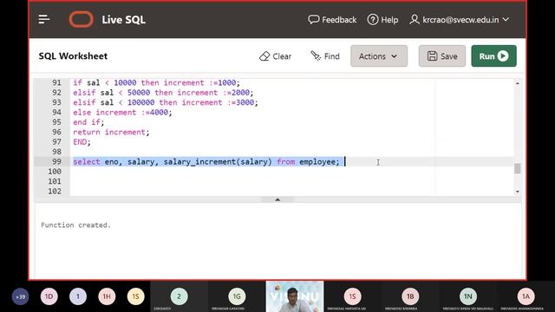Open the Feedback dialog
The height and width of the screenshot is (312, 555).
tap(332, 20)
